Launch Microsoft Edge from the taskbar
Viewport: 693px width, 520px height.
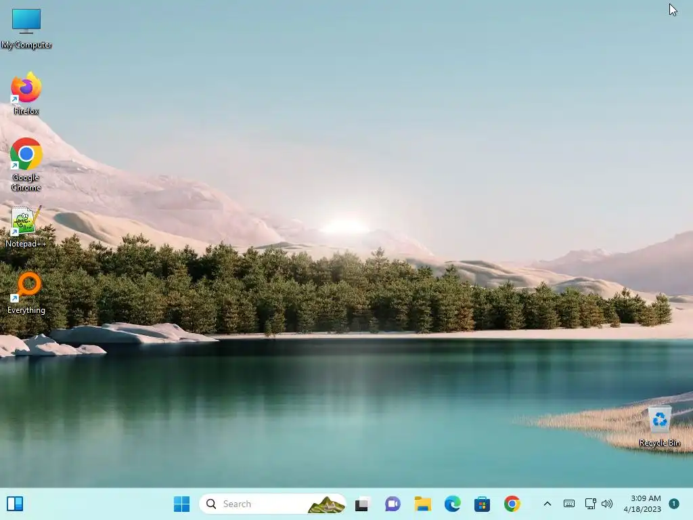tap(452, 504)
